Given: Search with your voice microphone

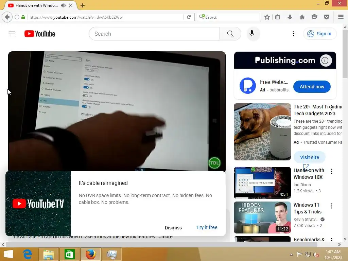Looking at the screenshot, I should pyautogui.click(x=252, y=34).
